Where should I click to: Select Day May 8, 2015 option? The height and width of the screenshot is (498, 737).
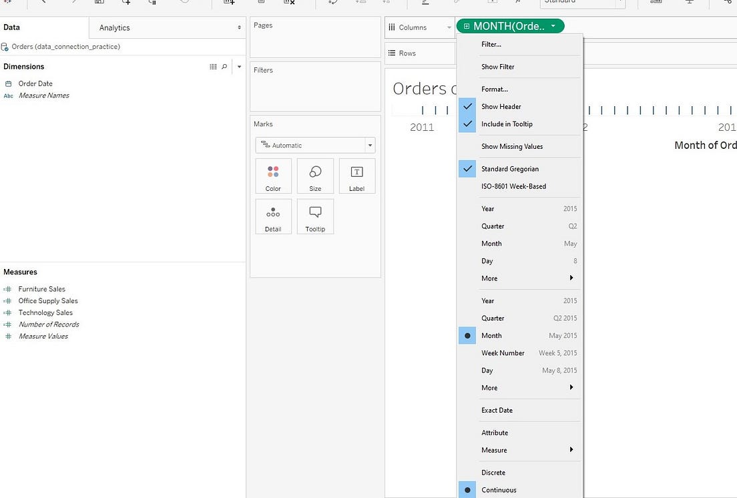(520, 370)
